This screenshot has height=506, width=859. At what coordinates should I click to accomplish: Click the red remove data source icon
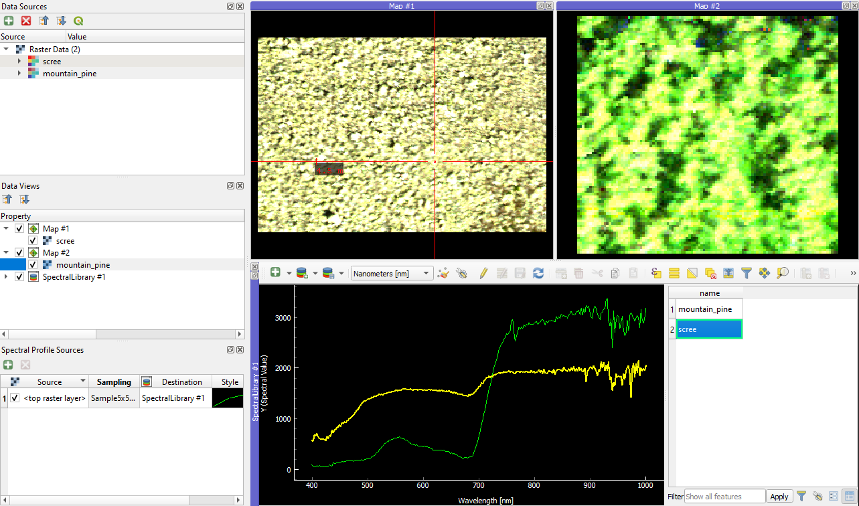point(26,21)
